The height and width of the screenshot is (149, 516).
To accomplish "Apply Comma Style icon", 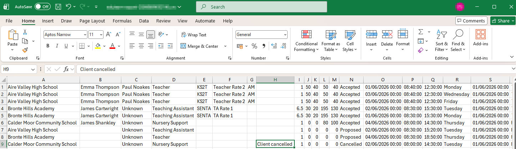I will point(264,46).
